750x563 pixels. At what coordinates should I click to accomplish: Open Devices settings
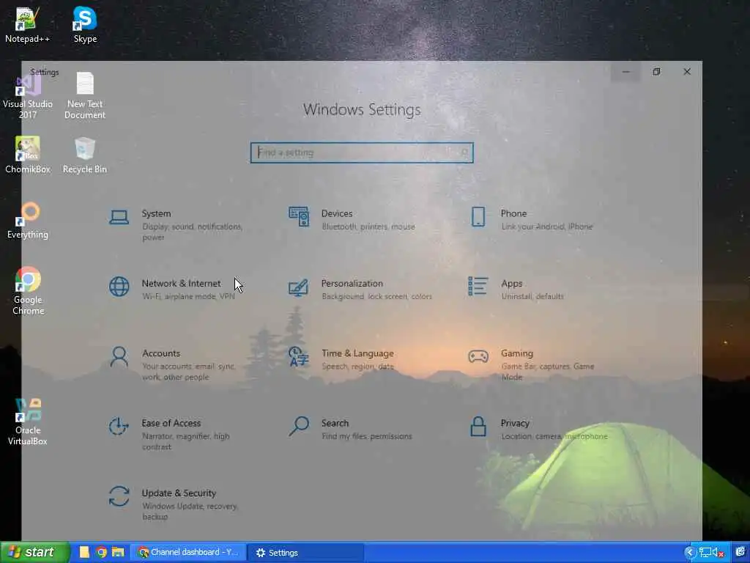(352, 220)
